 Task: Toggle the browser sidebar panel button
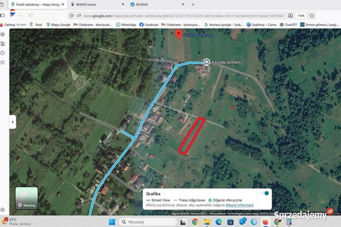[x=2, y=15]
